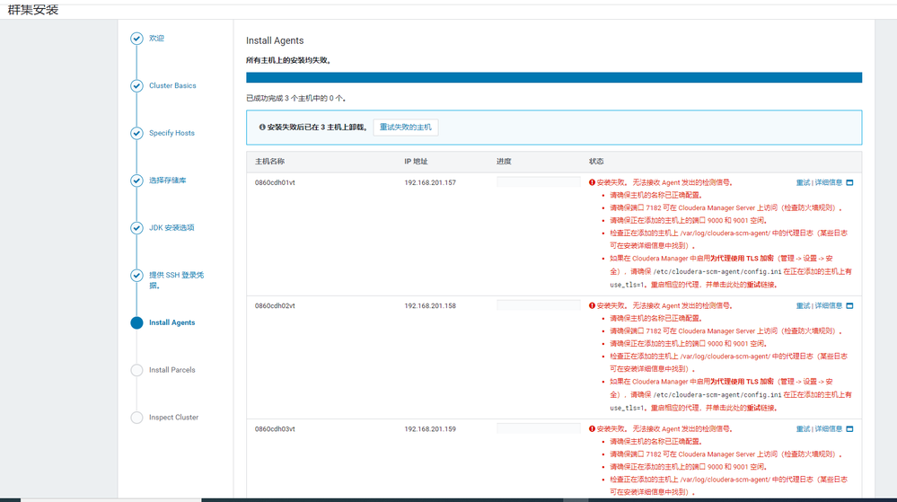Click the overall install progress bar
Viewport: 897px width, 502px height.
pyautogui.click(x=554, y=78)
